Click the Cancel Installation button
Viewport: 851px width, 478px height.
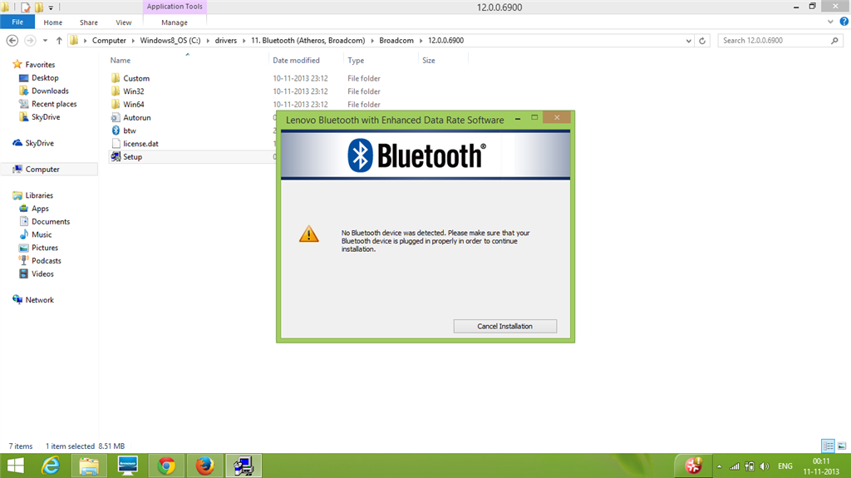(504, 326)
